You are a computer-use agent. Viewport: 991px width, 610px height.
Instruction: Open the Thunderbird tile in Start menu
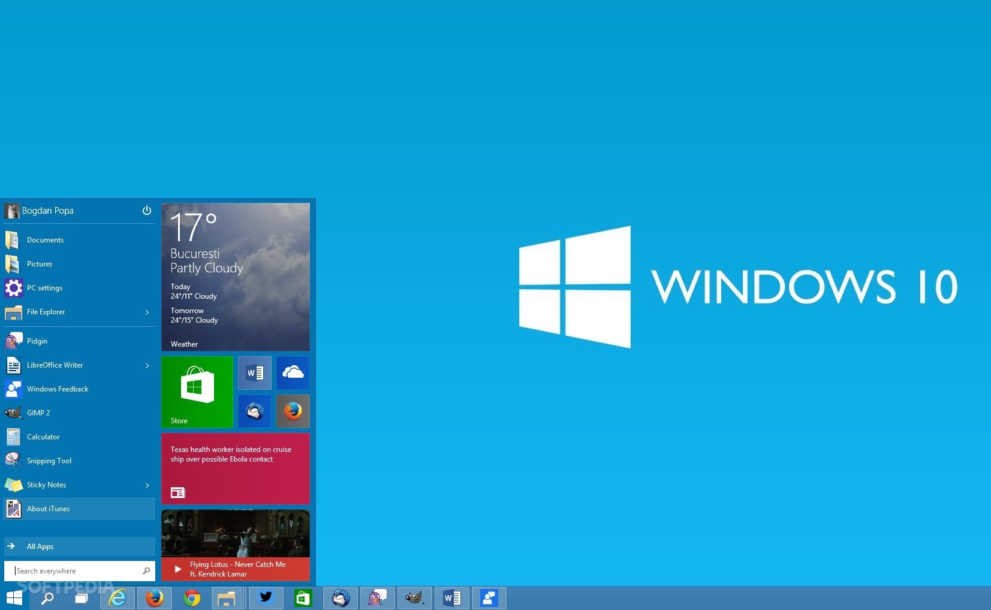point(255,411)
